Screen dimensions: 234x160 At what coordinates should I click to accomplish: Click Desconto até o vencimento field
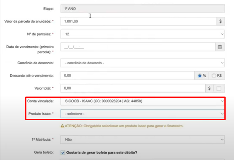[x=128, y=75]
